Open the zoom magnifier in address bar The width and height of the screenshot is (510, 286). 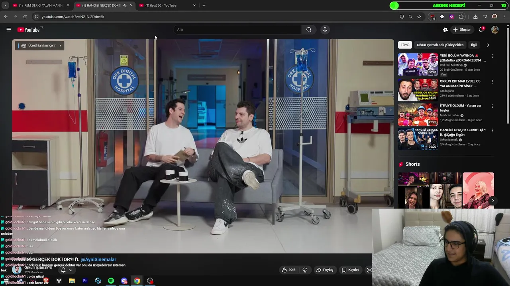410,17
